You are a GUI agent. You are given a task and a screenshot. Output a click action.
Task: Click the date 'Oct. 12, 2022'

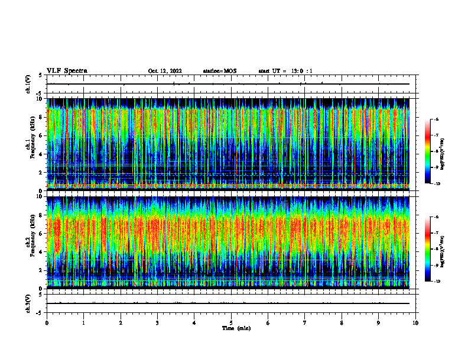[x=165, y=71]
